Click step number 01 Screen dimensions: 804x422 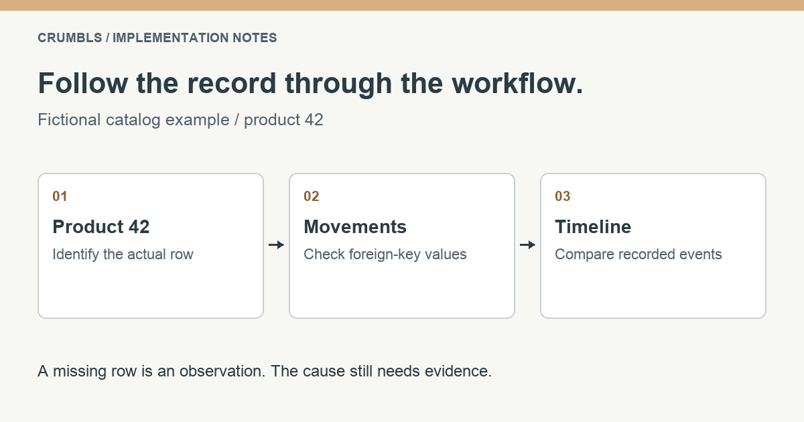coord(60,196)
